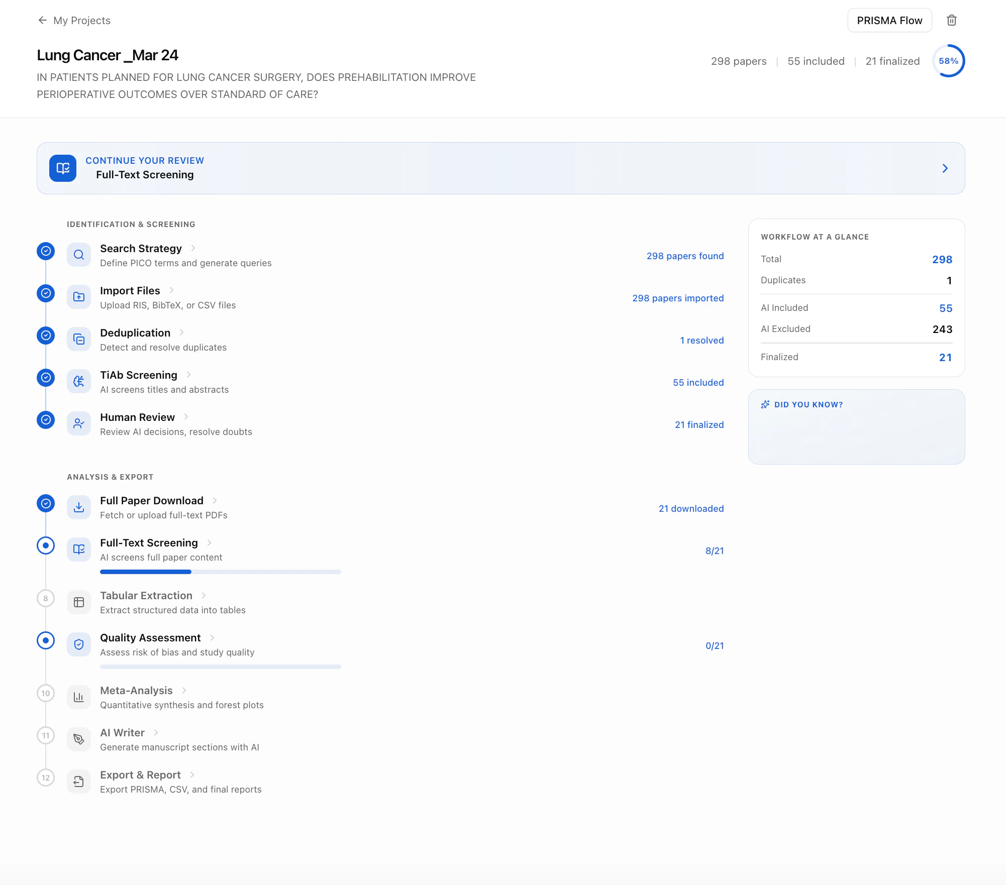Viewport: 1006px width, 885px height.
Task: Open the AI Writer step
Action: pyautogui.click(x=122, y=733)
